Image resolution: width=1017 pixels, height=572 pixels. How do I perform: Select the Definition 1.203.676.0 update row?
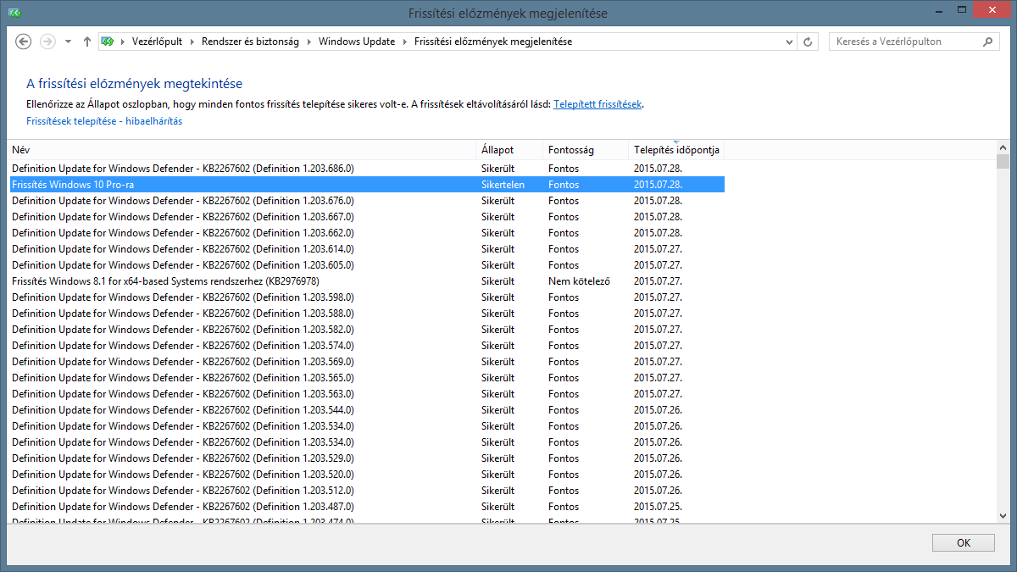click(366, 201)
